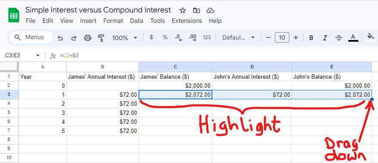Increase font size with plus button

296,37
